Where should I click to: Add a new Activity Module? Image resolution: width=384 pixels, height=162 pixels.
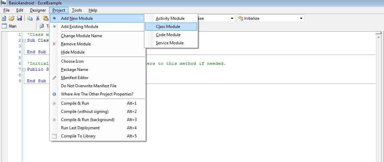[171, 18]
